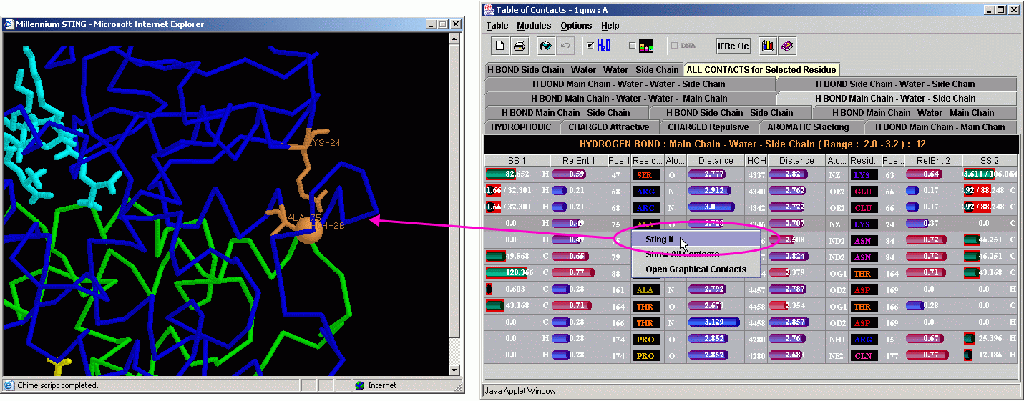Open the Modules menu
Screen dimensions: 1024x401
pos(534,26)
